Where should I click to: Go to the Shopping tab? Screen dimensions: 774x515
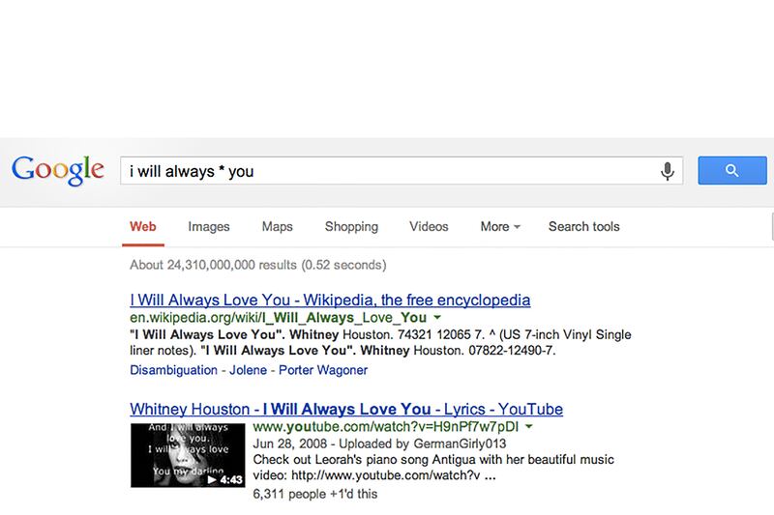pos(351,227)
